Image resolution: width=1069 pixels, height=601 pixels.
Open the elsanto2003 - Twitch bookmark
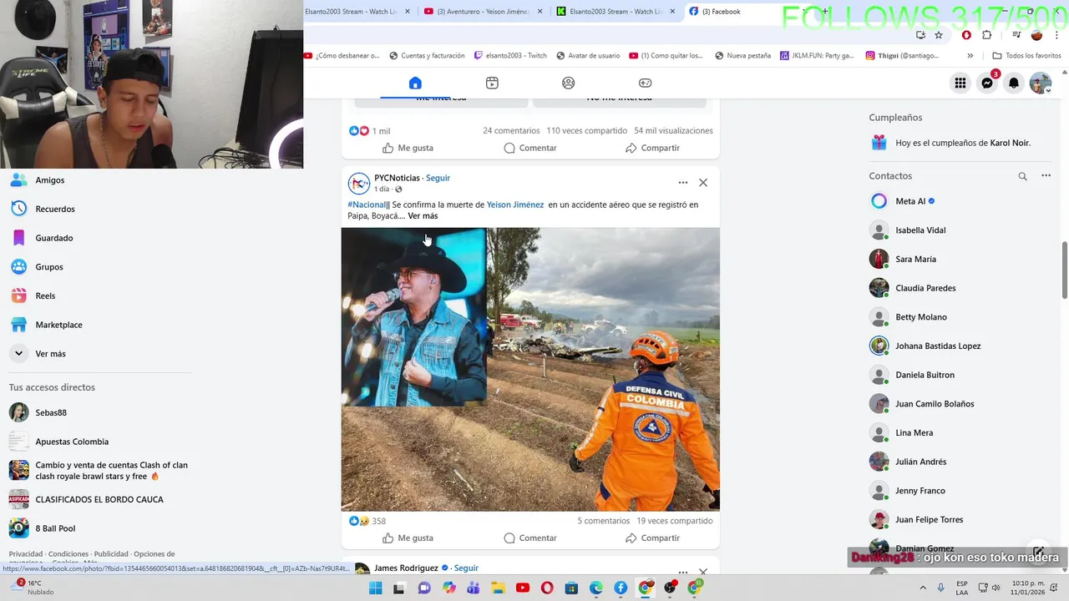coord(510,56)
